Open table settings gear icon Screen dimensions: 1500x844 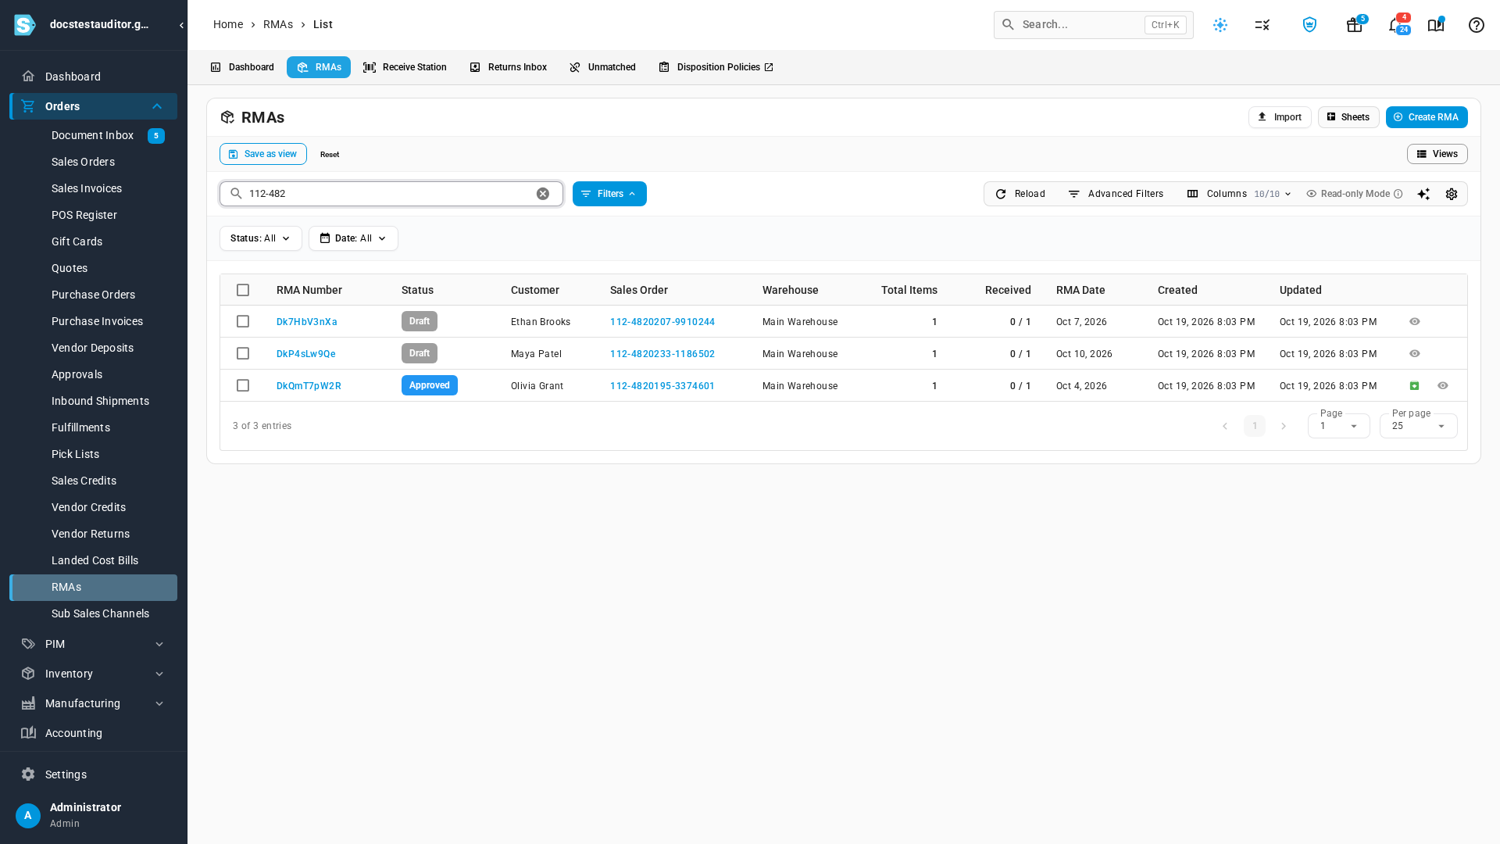coord(1452,194)
